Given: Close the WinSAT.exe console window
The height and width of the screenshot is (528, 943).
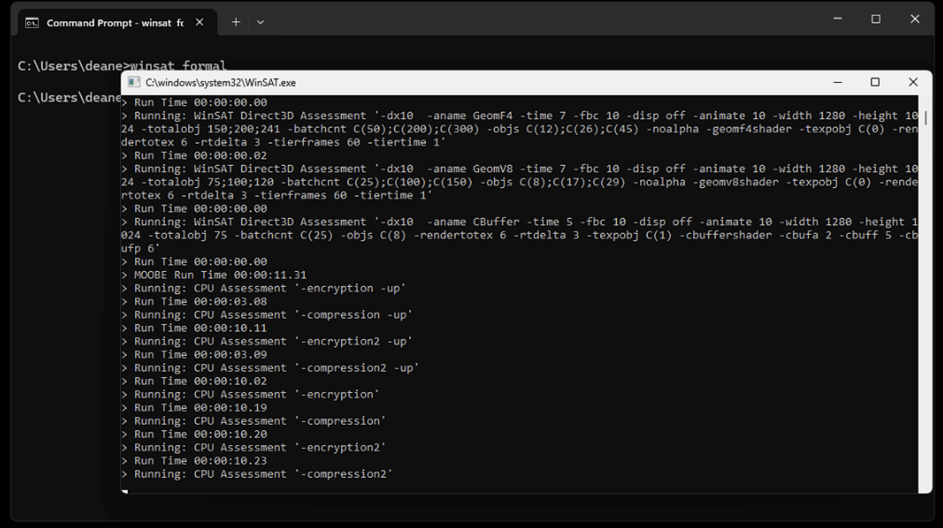Looking at the screenshot, I should (913, 82).
